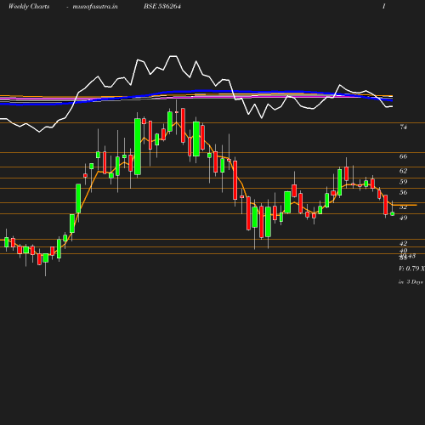This screenshot has height=425, width=425.
Task: Click the 49 price level label
Action: click(403, 218)
